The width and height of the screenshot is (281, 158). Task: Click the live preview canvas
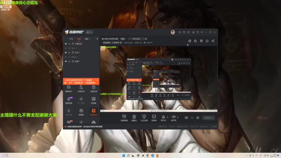click(x=159, y=79)
